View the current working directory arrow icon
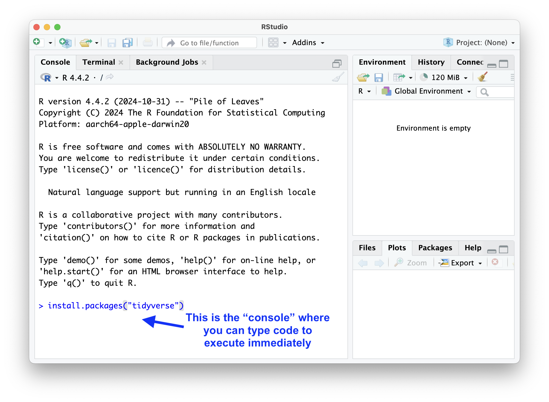 [x=110, y=77]
